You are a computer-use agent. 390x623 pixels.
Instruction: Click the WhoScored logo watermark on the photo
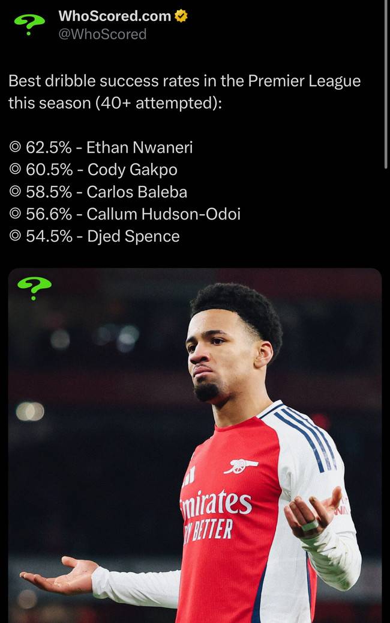click(34, 287)
